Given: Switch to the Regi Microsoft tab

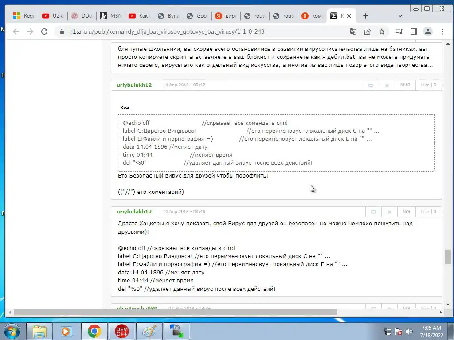Looking at the screenshot, I should click(x=24, y=16).
